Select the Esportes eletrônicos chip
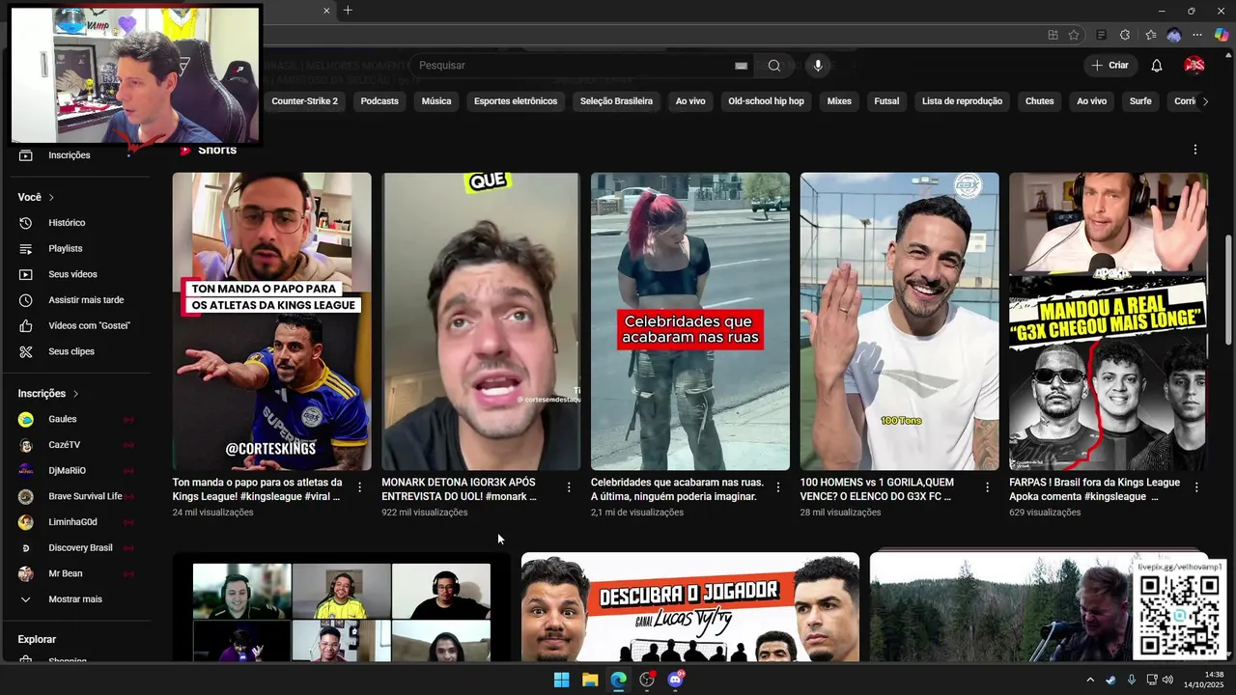The height and width of the screenshot is (695, 1236). coord(516,101)
